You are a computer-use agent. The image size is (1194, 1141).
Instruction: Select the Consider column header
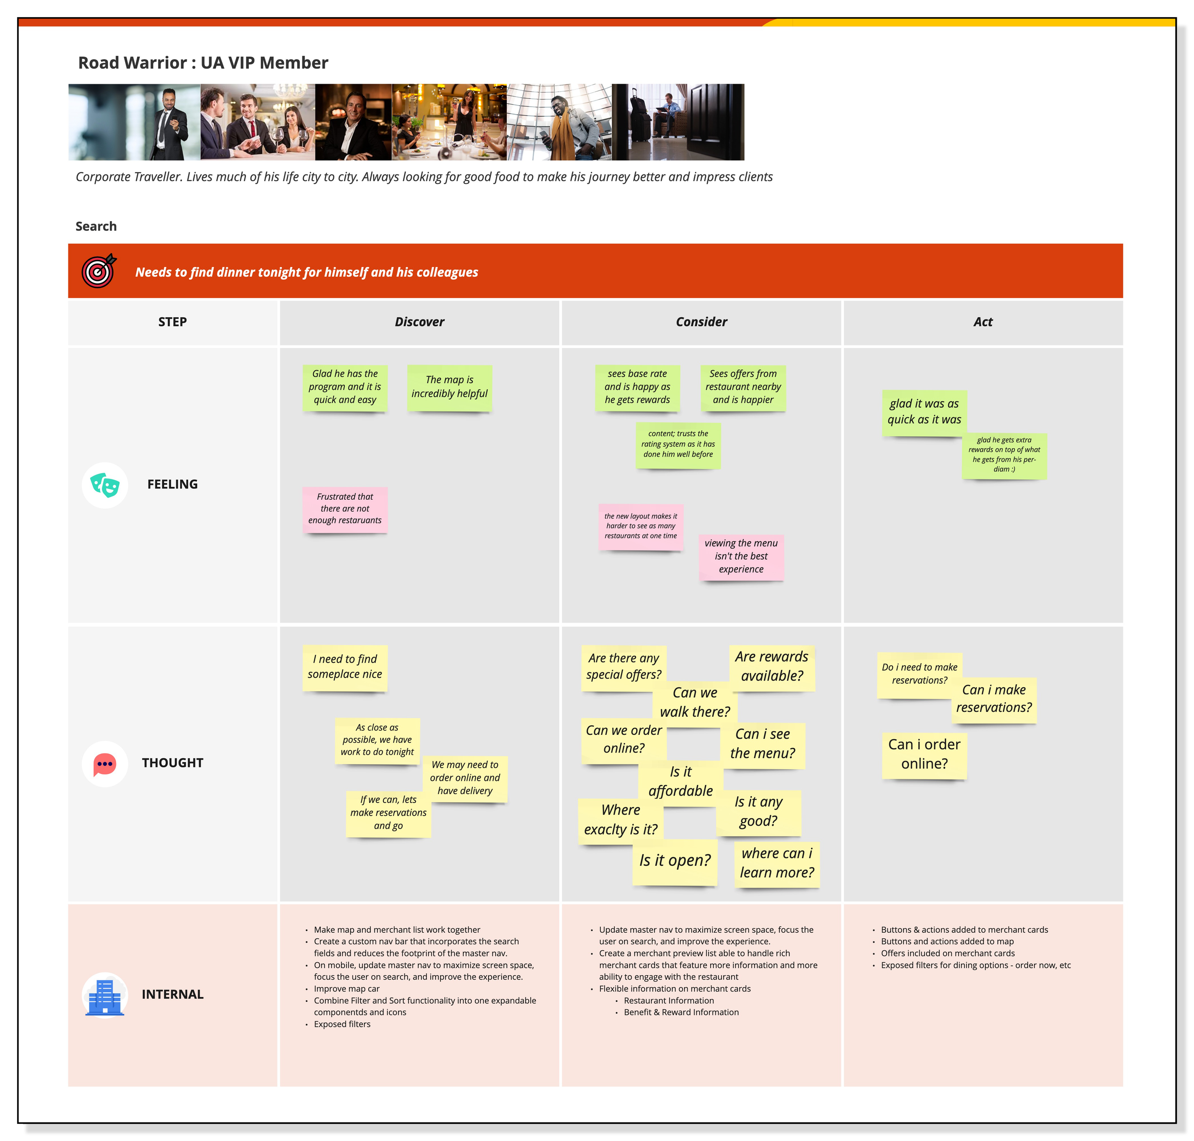coord(701,323)
